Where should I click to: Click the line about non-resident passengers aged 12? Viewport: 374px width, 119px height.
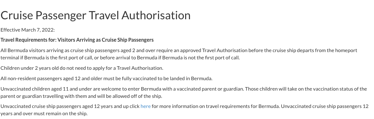tap(106, 79)
